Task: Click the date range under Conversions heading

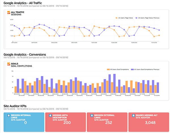Action: [36, 58]
